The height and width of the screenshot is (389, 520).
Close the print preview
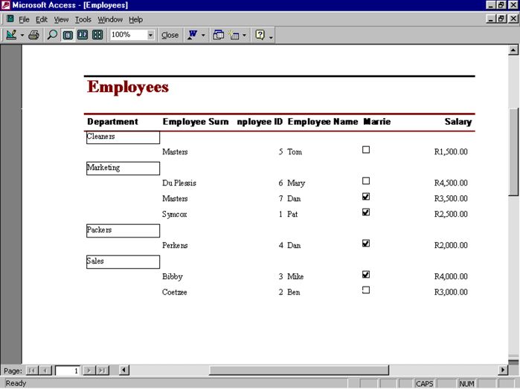[x=170, y=35]
